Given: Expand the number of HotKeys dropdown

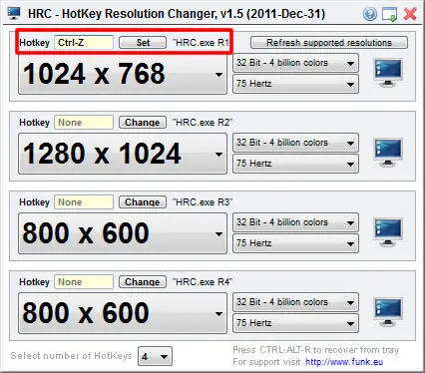Looking at the screenshot, I should point(155,356).
